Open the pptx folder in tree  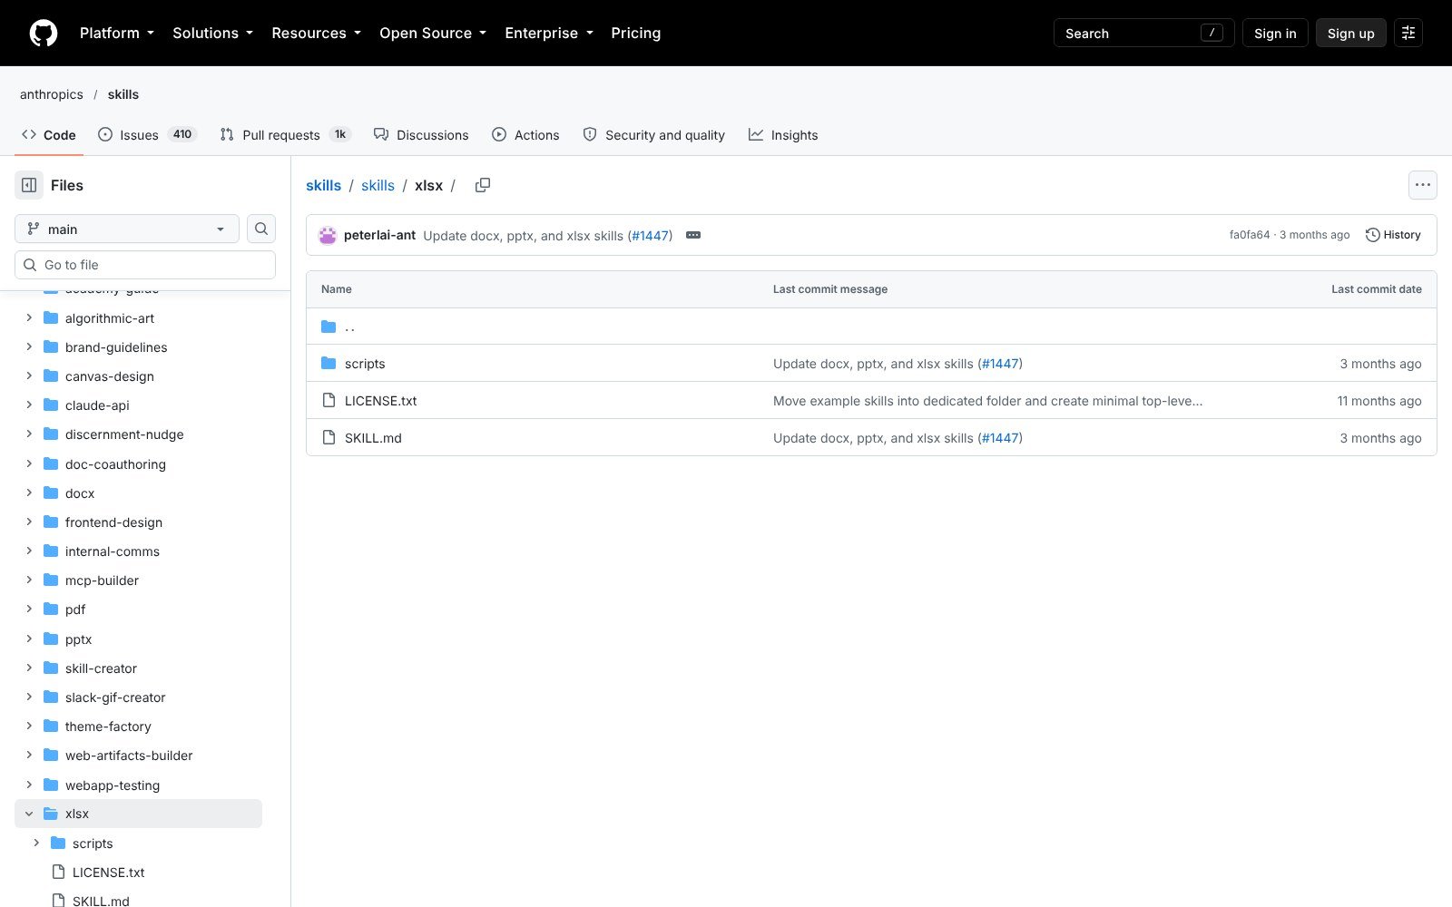click(79, 639)
